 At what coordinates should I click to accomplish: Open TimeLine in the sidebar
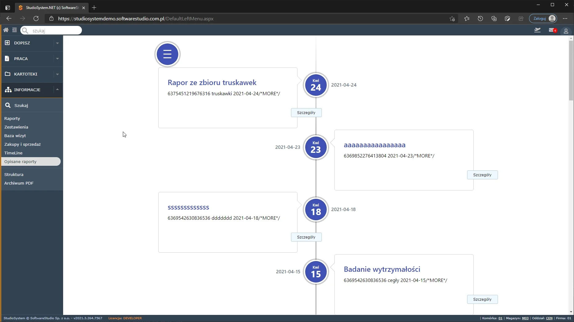[14, 153]
